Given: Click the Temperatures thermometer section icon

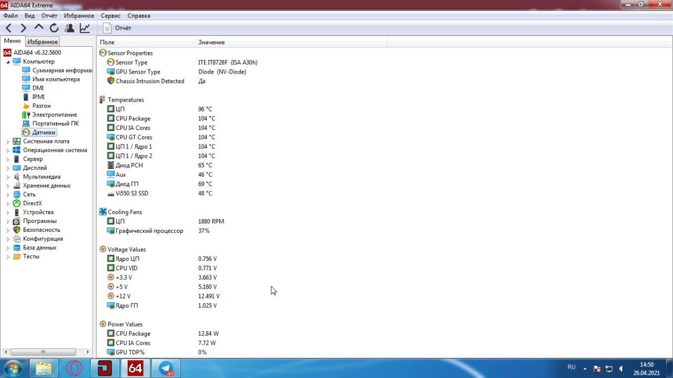Looking at the screenshot, I should (x=103, y=100).
